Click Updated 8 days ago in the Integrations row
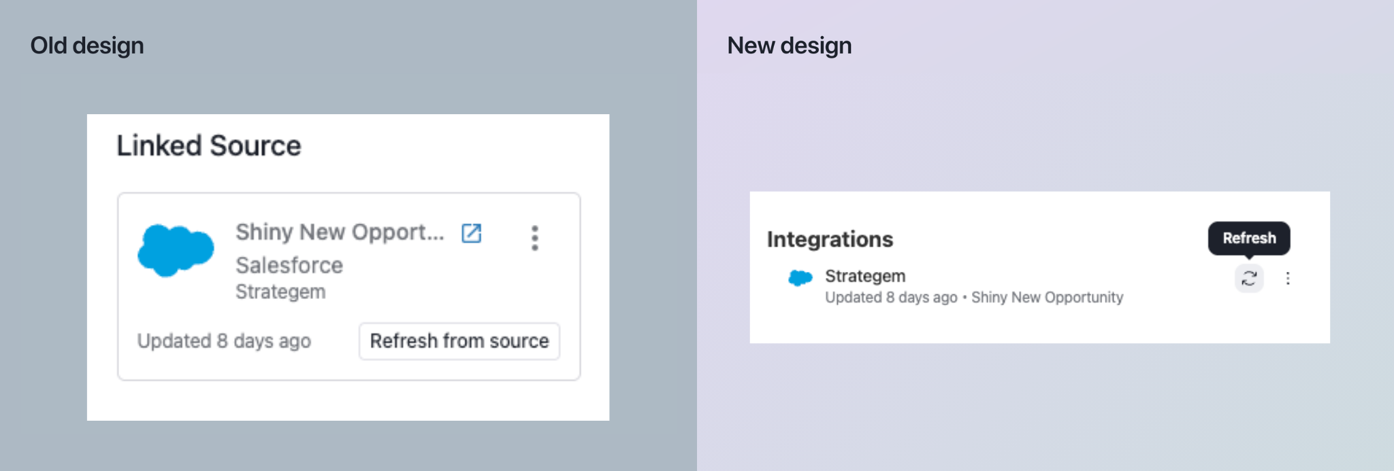Viewport: 1394px width, 471px height. click(x=891, y=298)
